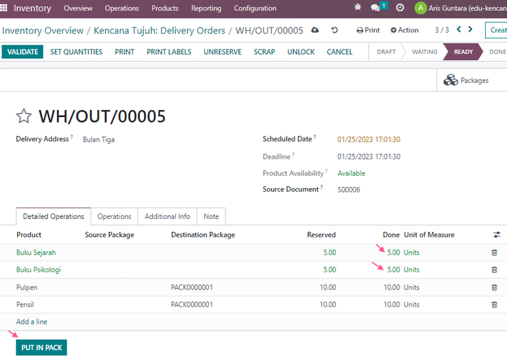Go to previous record arrow

click(459, 29)
